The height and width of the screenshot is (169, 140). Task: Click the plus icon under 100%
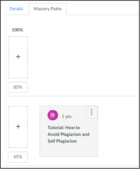(18, 57)
